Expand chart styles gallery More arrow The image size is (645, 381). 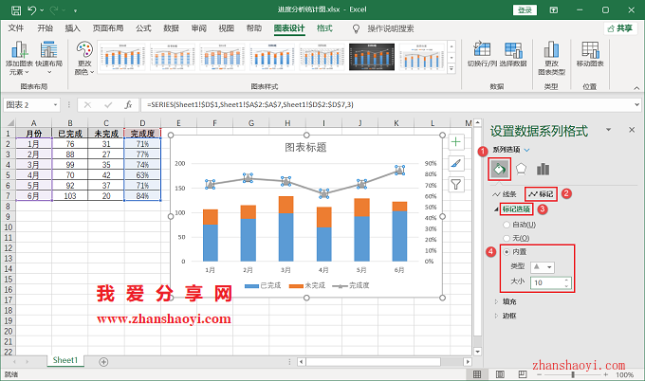[x=451, y=68]
